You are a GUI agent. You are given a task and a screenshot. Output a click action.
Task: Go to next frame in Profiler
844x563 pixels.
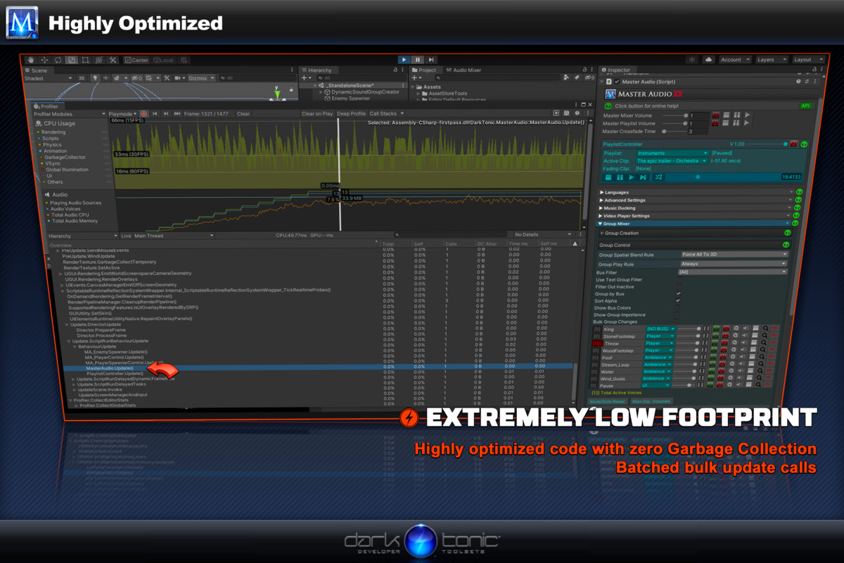click(x=166, y=113)
